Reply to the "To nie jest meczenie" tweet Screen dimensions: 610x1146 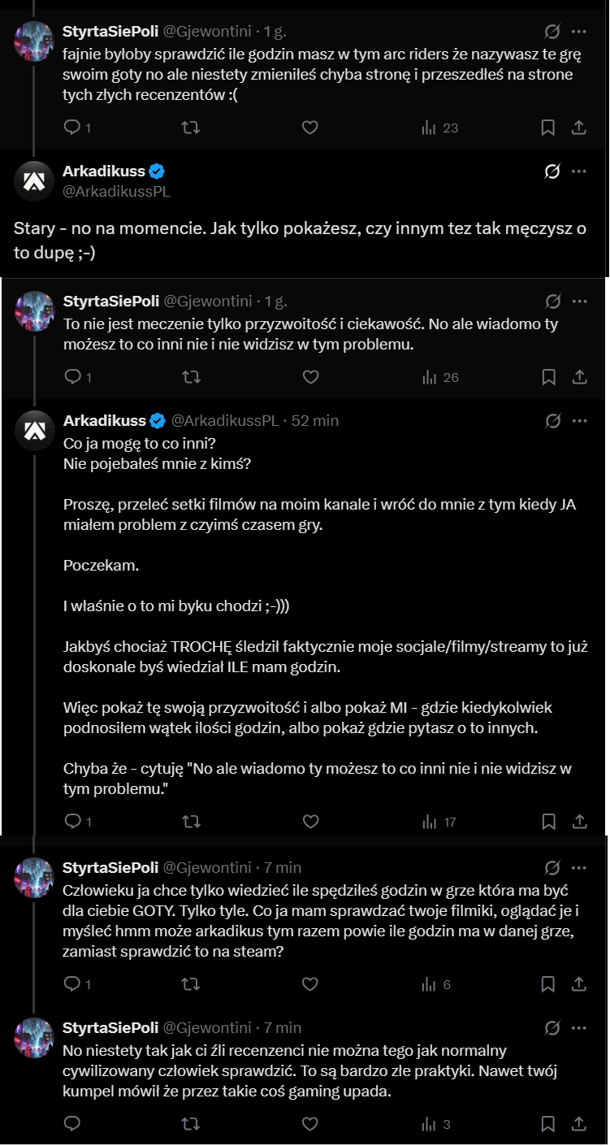[71, 377]
